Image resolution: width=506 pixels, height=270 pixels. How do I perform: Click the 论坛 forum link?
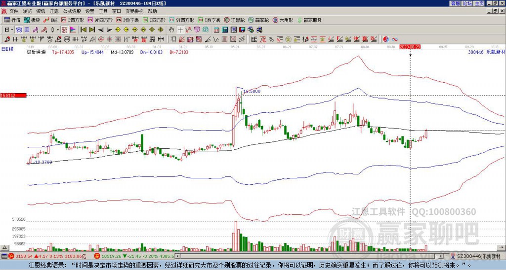[x=467, y=3]
